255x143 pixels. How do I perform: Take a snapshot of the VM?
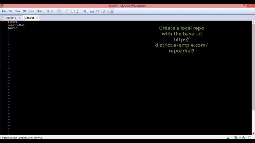click(x=67, y=11)
